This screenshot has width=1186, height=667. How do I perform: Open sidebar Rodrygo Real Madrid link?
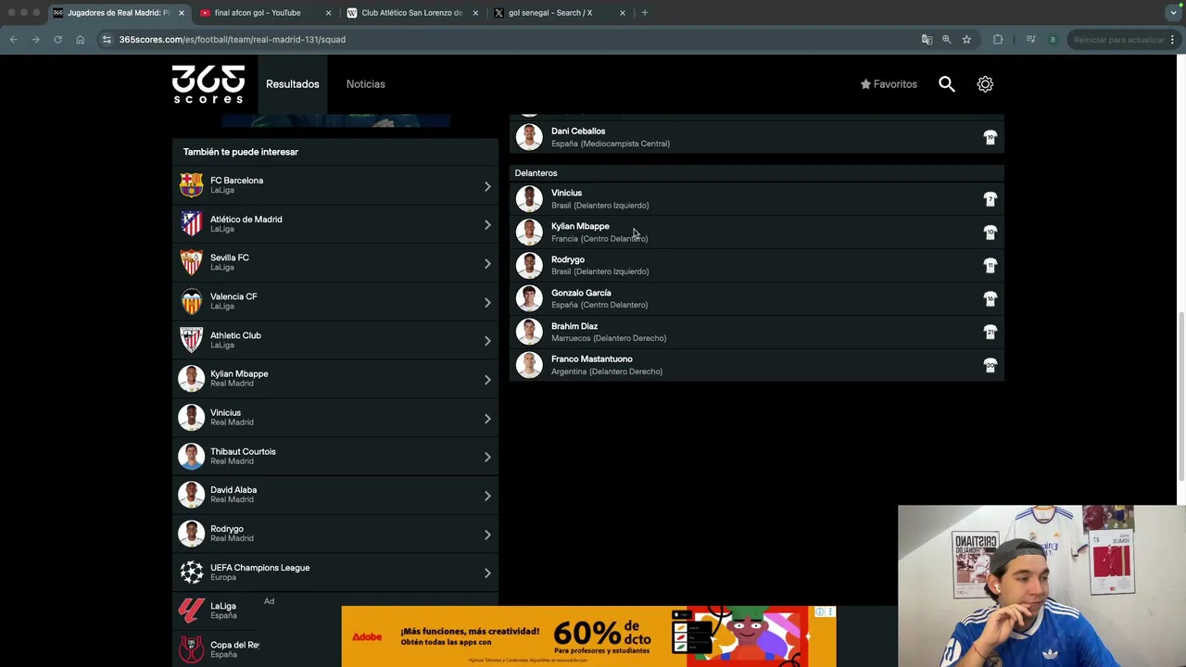[335, 534]
